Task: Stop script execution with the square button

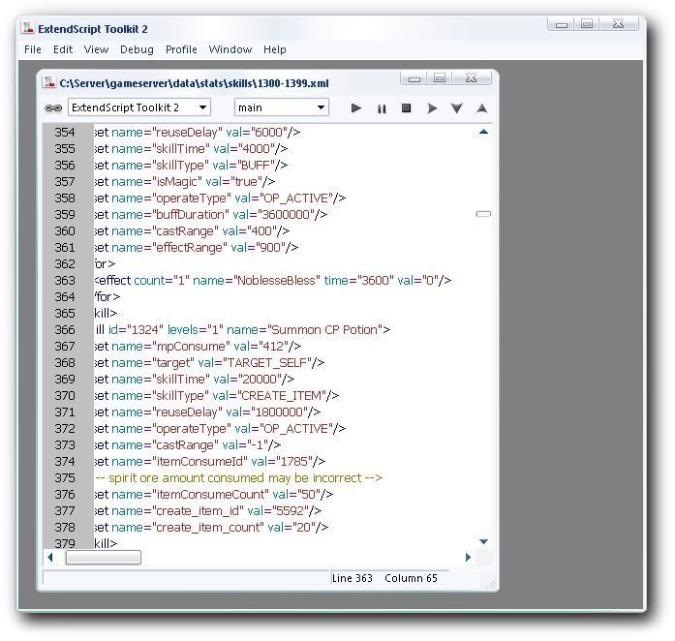Action: click(x=406, y=108)
